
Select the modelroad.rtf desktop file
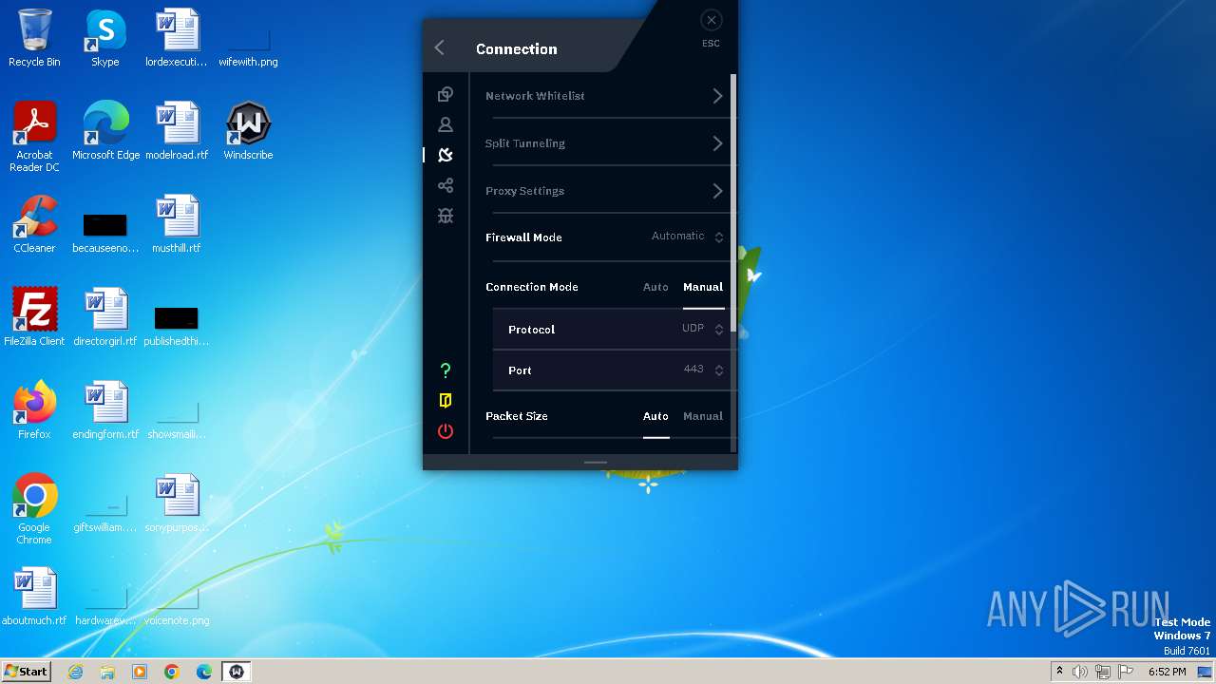click(x=177, y=131)
